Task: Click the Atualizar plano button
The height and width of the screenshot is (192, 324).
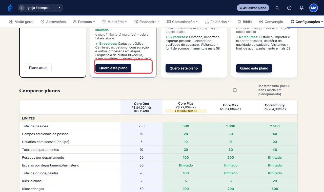Action: pos(253,8)
